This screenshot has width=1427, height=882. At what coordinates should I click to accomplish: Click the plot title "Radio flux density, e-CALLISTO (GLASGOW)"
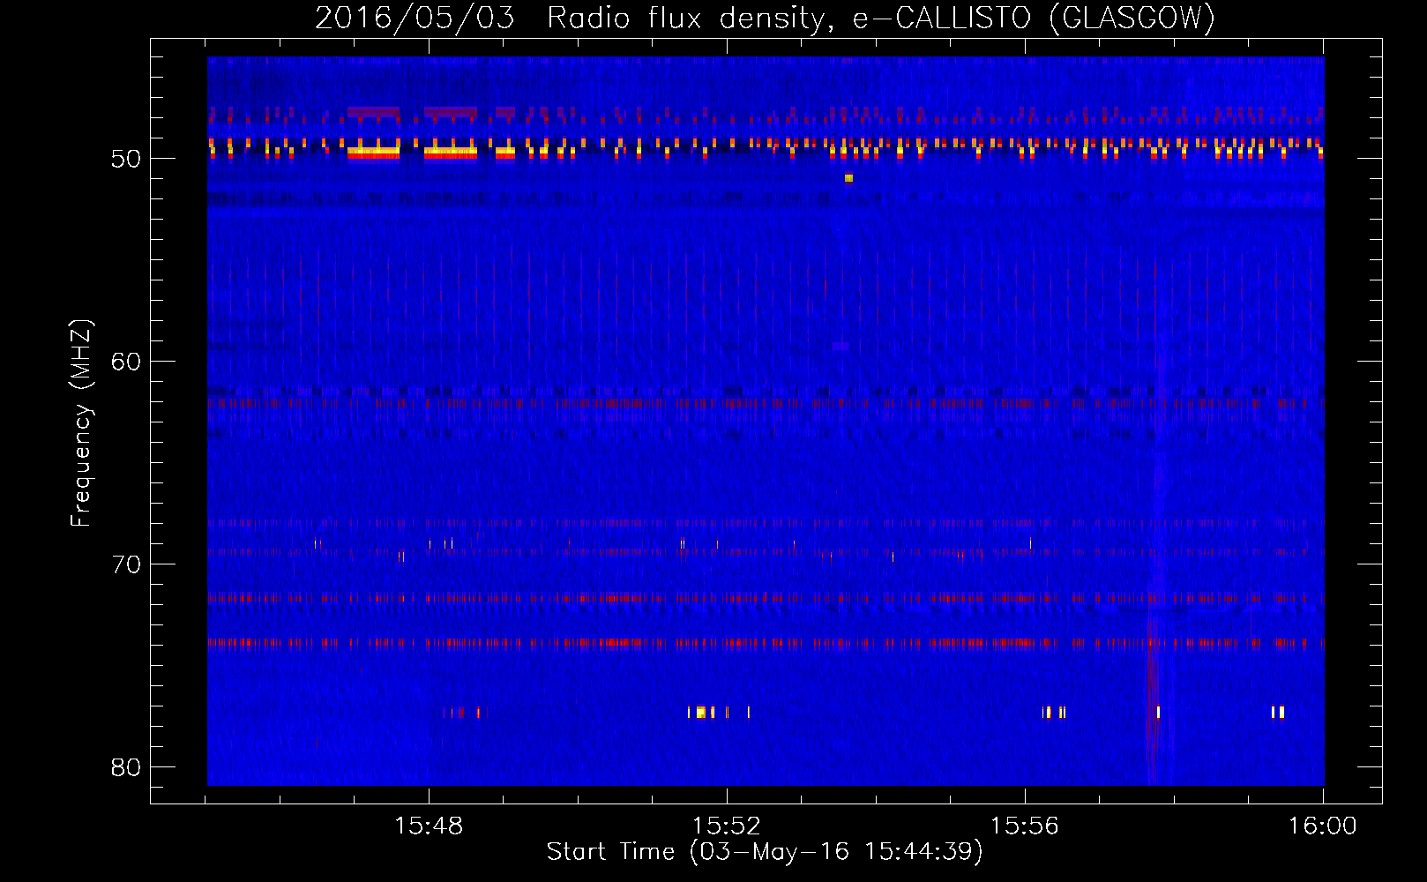(881, 18)
